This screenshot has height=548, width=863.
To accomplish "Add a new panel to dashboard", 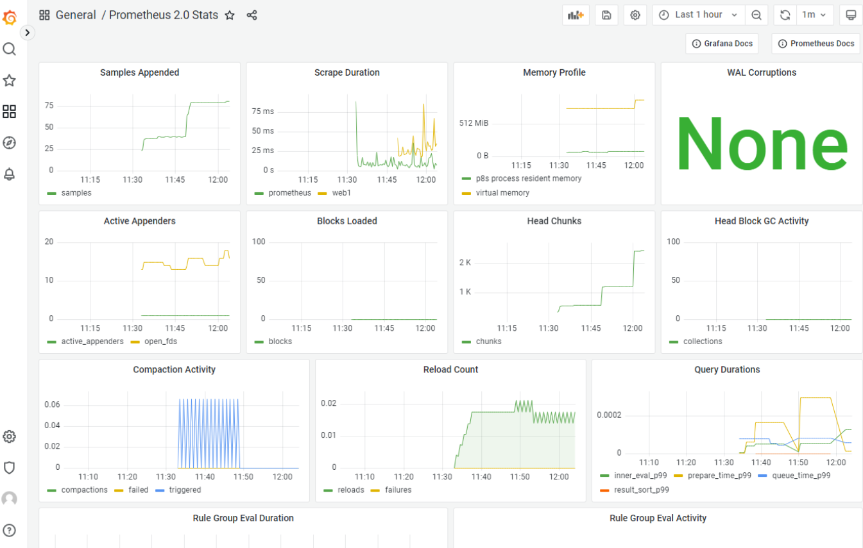I will [576, 15].
